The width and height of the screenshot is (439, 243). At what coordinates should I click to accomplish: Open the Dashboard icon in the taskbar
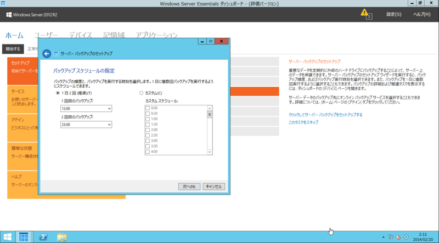[24, 237]
